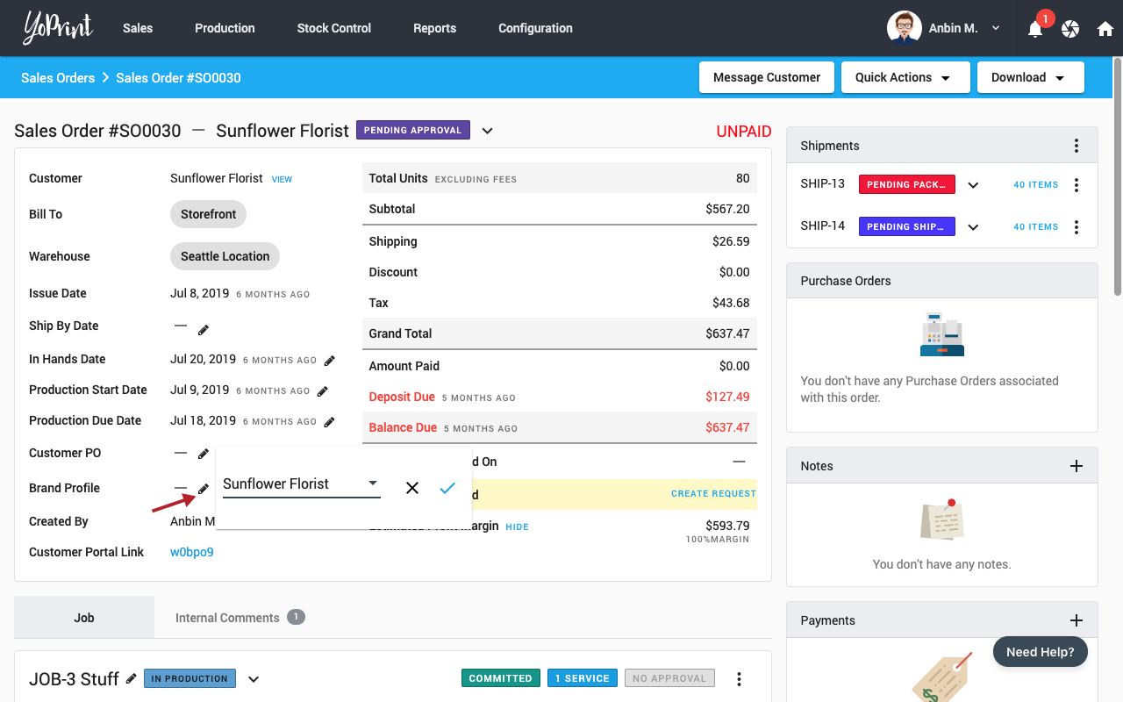Open the notifications bell

[1035, 29]
